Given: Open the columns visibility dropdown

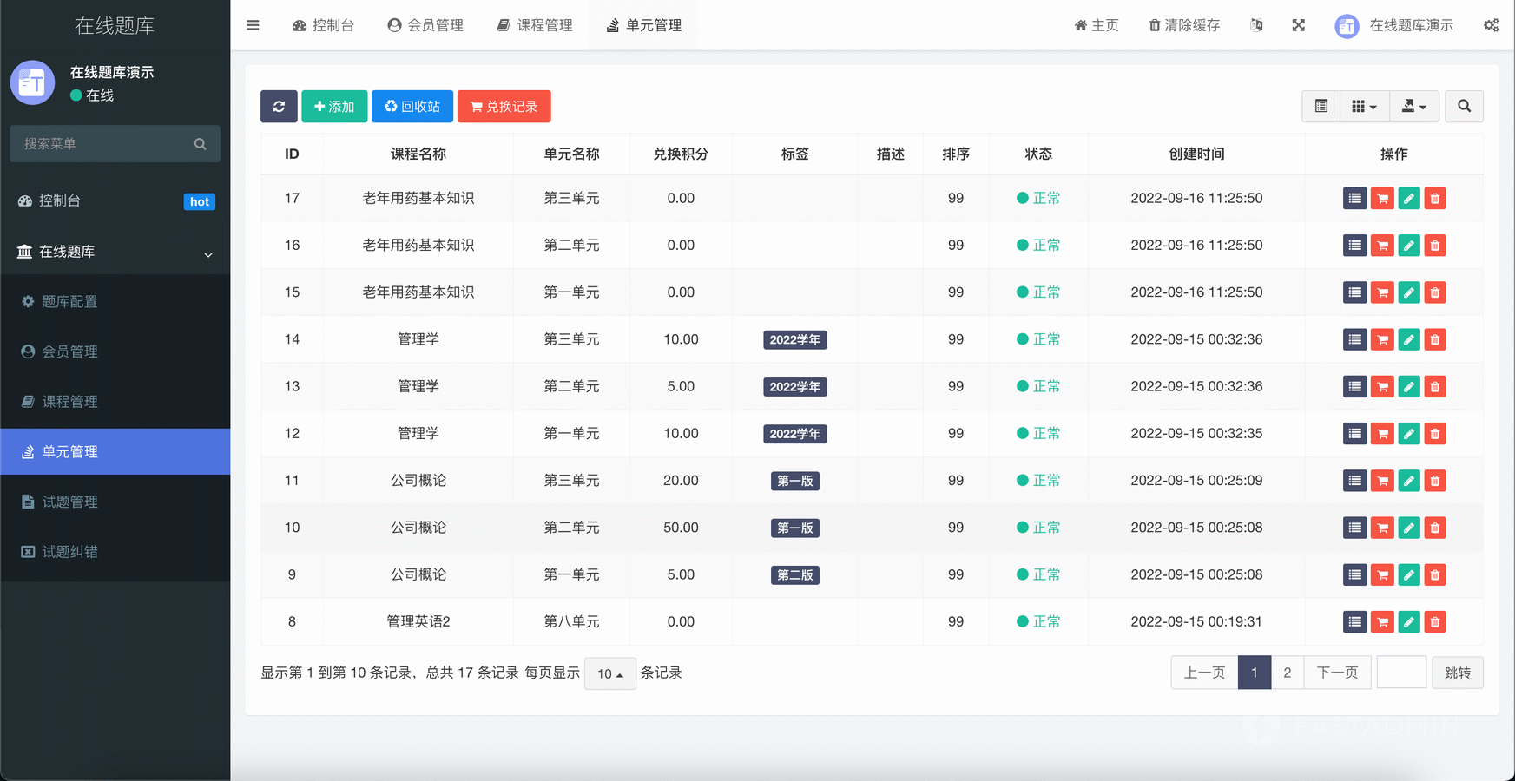Looking at the screenshot, I should [x=1364, y=107].
